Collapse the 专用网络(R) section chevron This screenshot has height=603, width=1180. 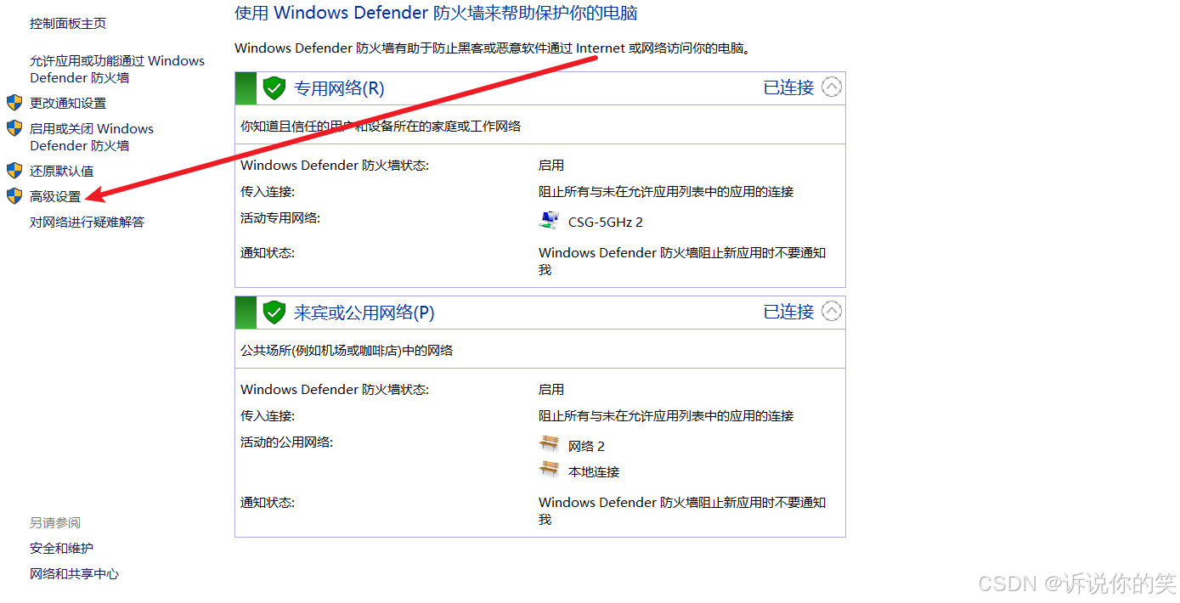[x=832, y=87]
